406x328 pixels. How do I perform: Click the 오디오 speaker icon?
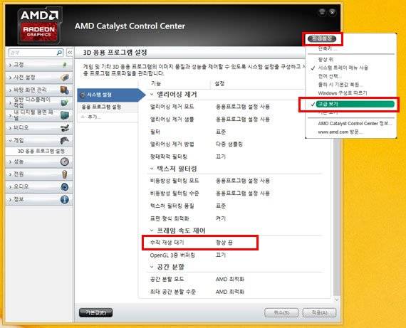[65, 186]
